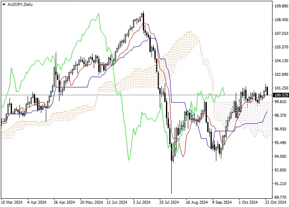This screenshot has width=289, height=207.
Task: Select price axis label 95.490
Action: 281,143
